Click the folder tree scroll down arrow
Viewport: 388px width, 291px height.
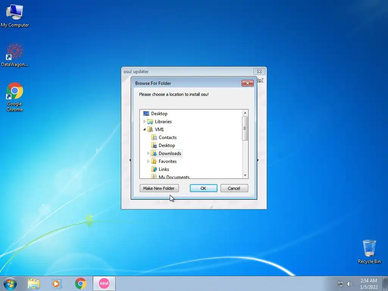point(245,175)
